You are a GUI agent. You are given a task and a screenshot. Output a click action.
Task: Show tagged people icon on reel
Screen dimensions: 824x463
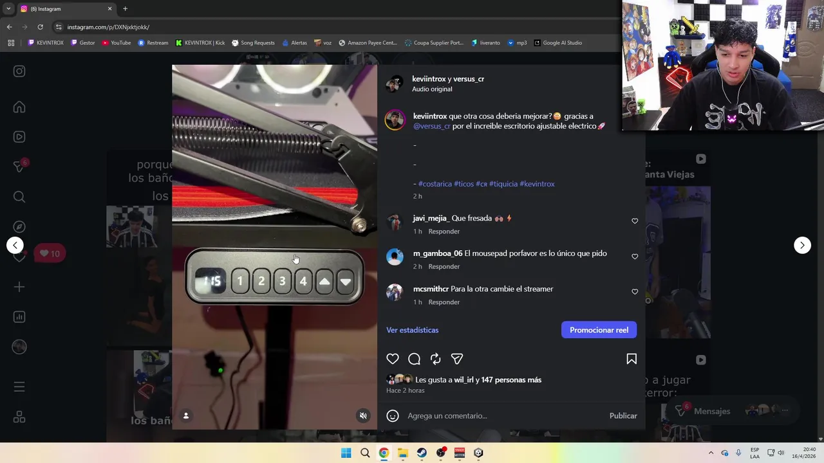[x=186, y=415]
